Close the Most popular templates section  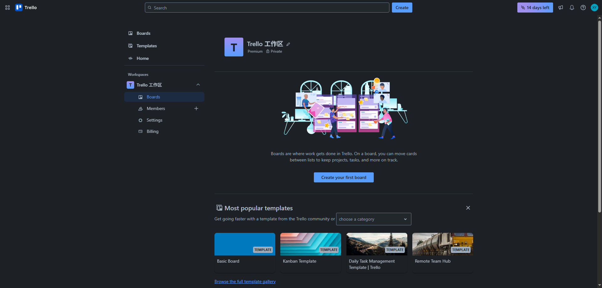tap(468, 208)
